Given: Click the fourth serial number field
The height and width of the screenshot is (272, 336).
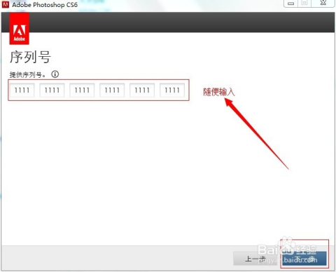Looking at the screenshot, I should (112, 90).
